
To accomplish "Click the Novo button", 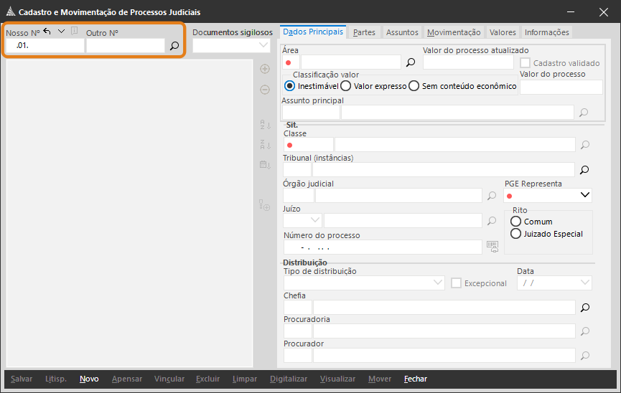I will point(89,379).
